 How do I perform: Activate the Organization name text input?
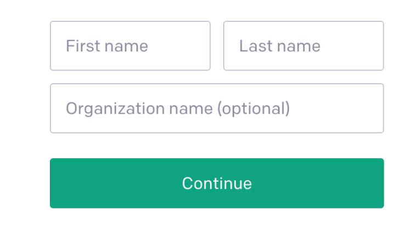[x=217, y=108]
